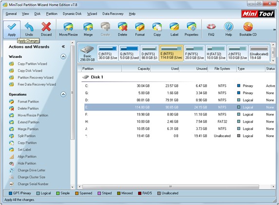Open the Partition menu
This screenshot has height=205, width=279.
click(52, 14)
